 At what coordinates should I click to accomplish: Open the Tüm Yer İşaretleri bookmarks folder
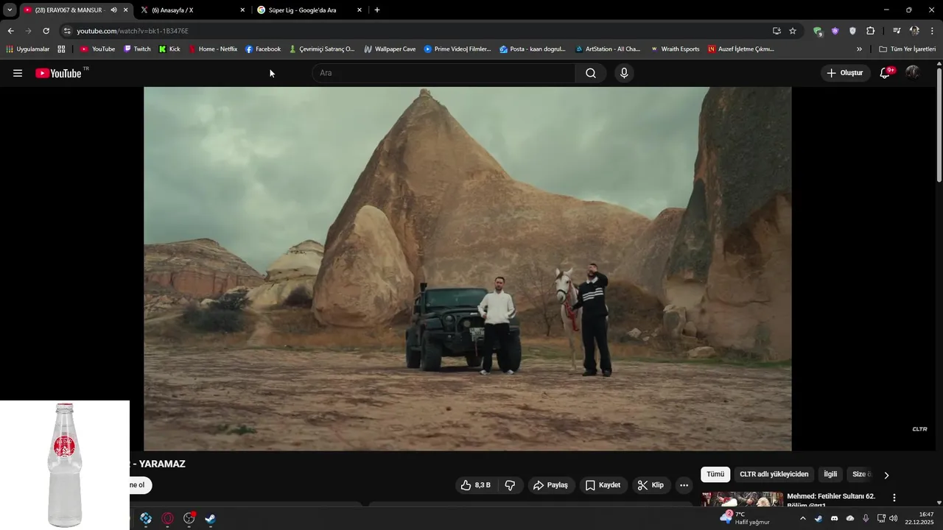(907, 49)
